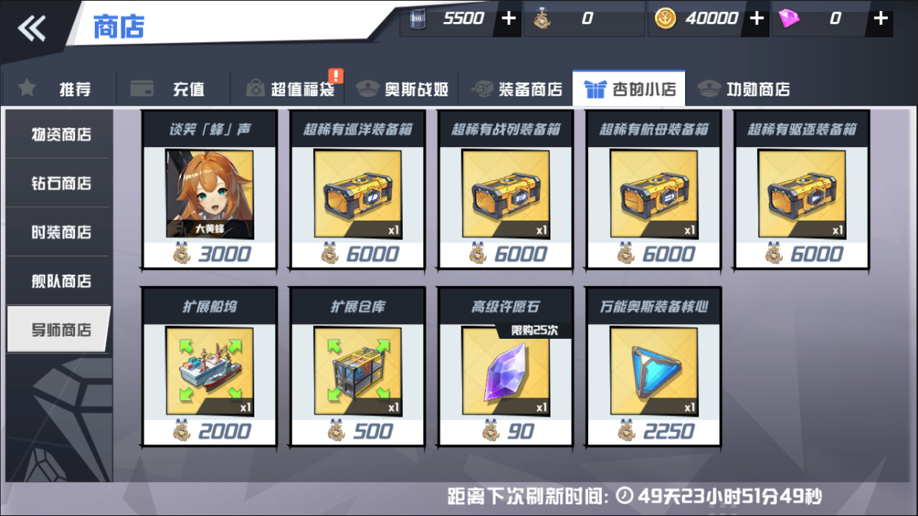Open the 超值福袋 tab with alert badge

point(290,89)
